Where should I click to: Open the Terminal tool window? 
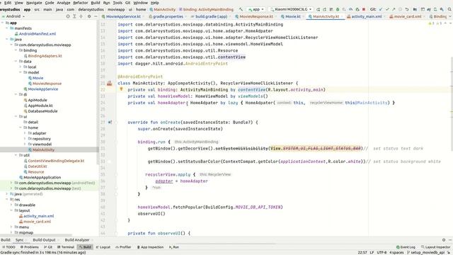(66, 247)
